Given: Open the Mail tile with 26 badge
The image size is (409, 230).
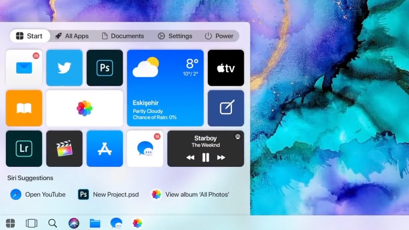Looking at the screenshot, I should [x=24, y=68].
